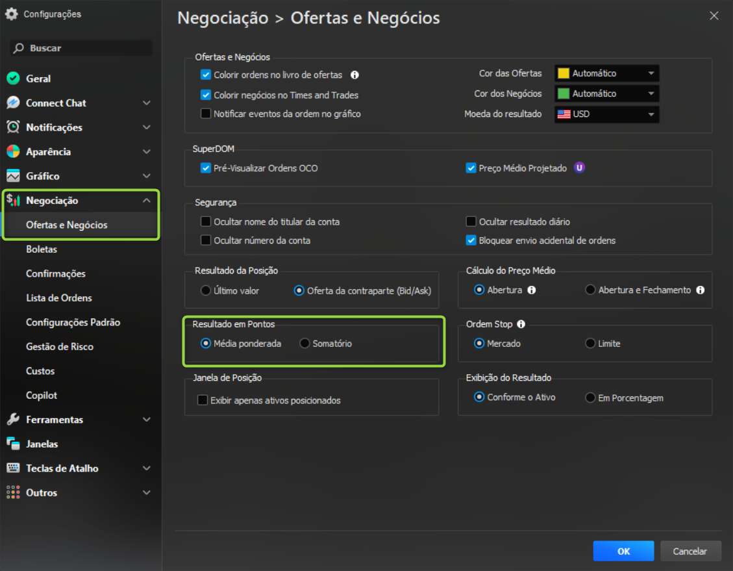This screenshot has height=571, width=733.
Task: Enable Notificar eventos da ordem no gráfico
Action: click(x=206, y=114)
